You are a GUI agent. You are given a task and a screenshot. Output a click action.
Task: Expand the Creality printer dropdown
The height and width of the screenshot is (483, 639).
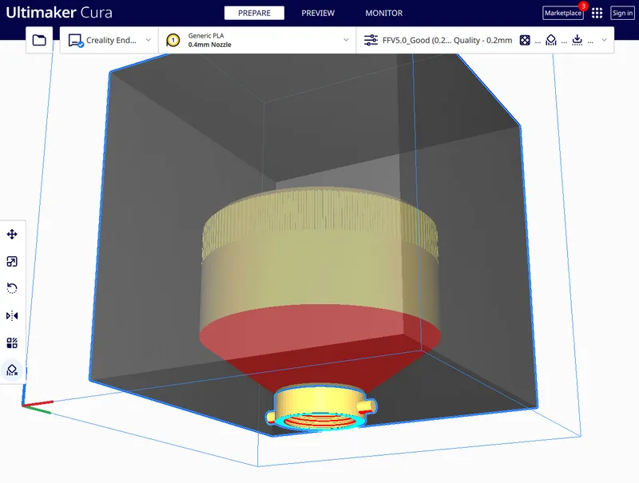(149, 40)
